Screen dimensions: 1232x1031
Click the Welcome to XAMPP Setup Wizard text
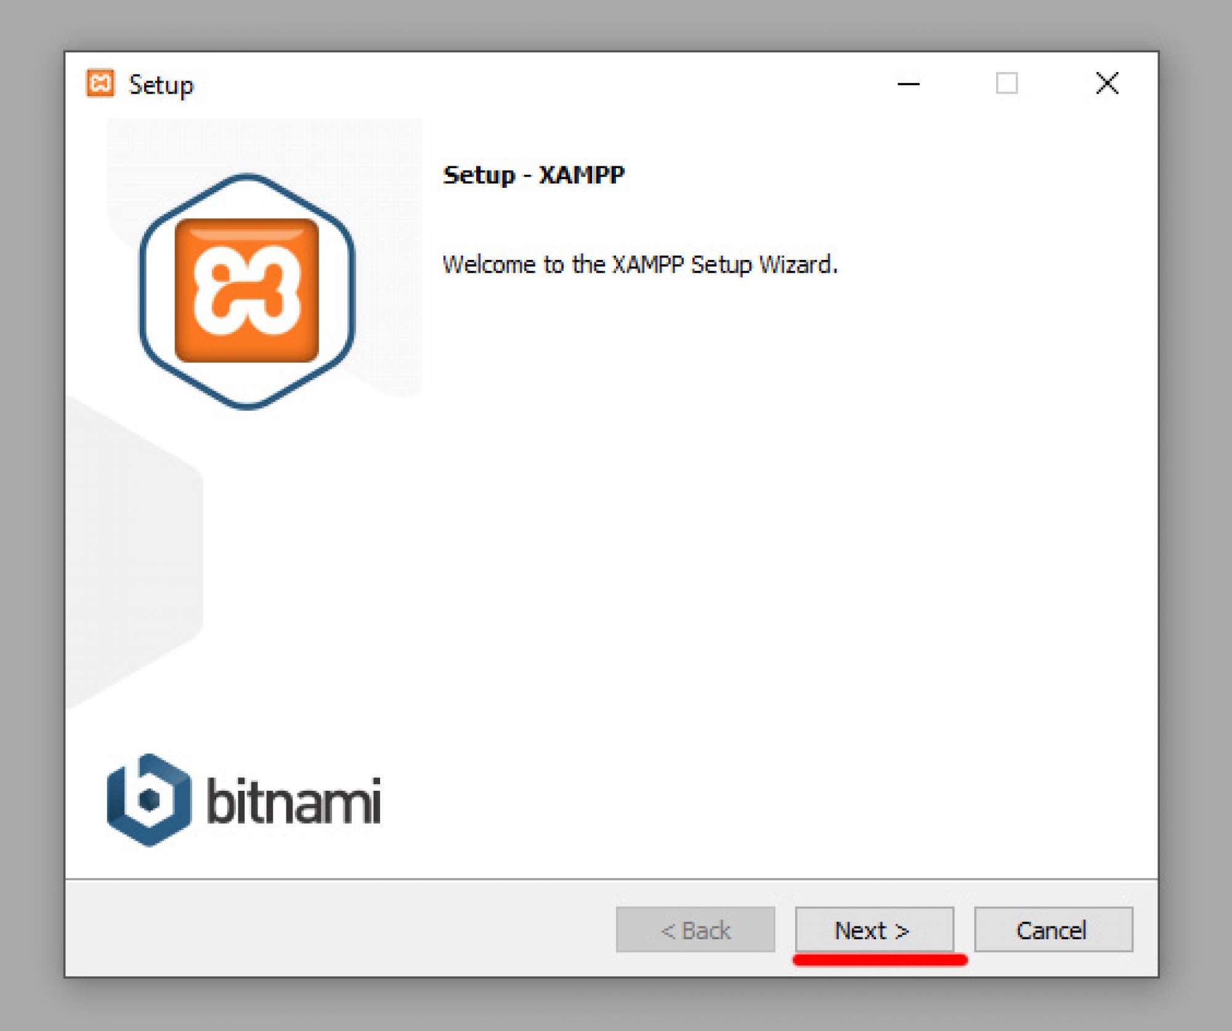tap(639, 265)
